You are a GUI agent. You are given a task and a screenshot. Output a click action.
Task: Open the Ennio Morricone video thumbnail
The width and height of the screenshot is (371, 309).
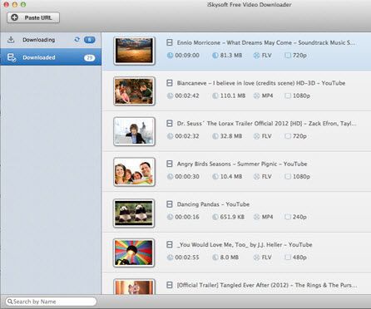coord(134,51)
